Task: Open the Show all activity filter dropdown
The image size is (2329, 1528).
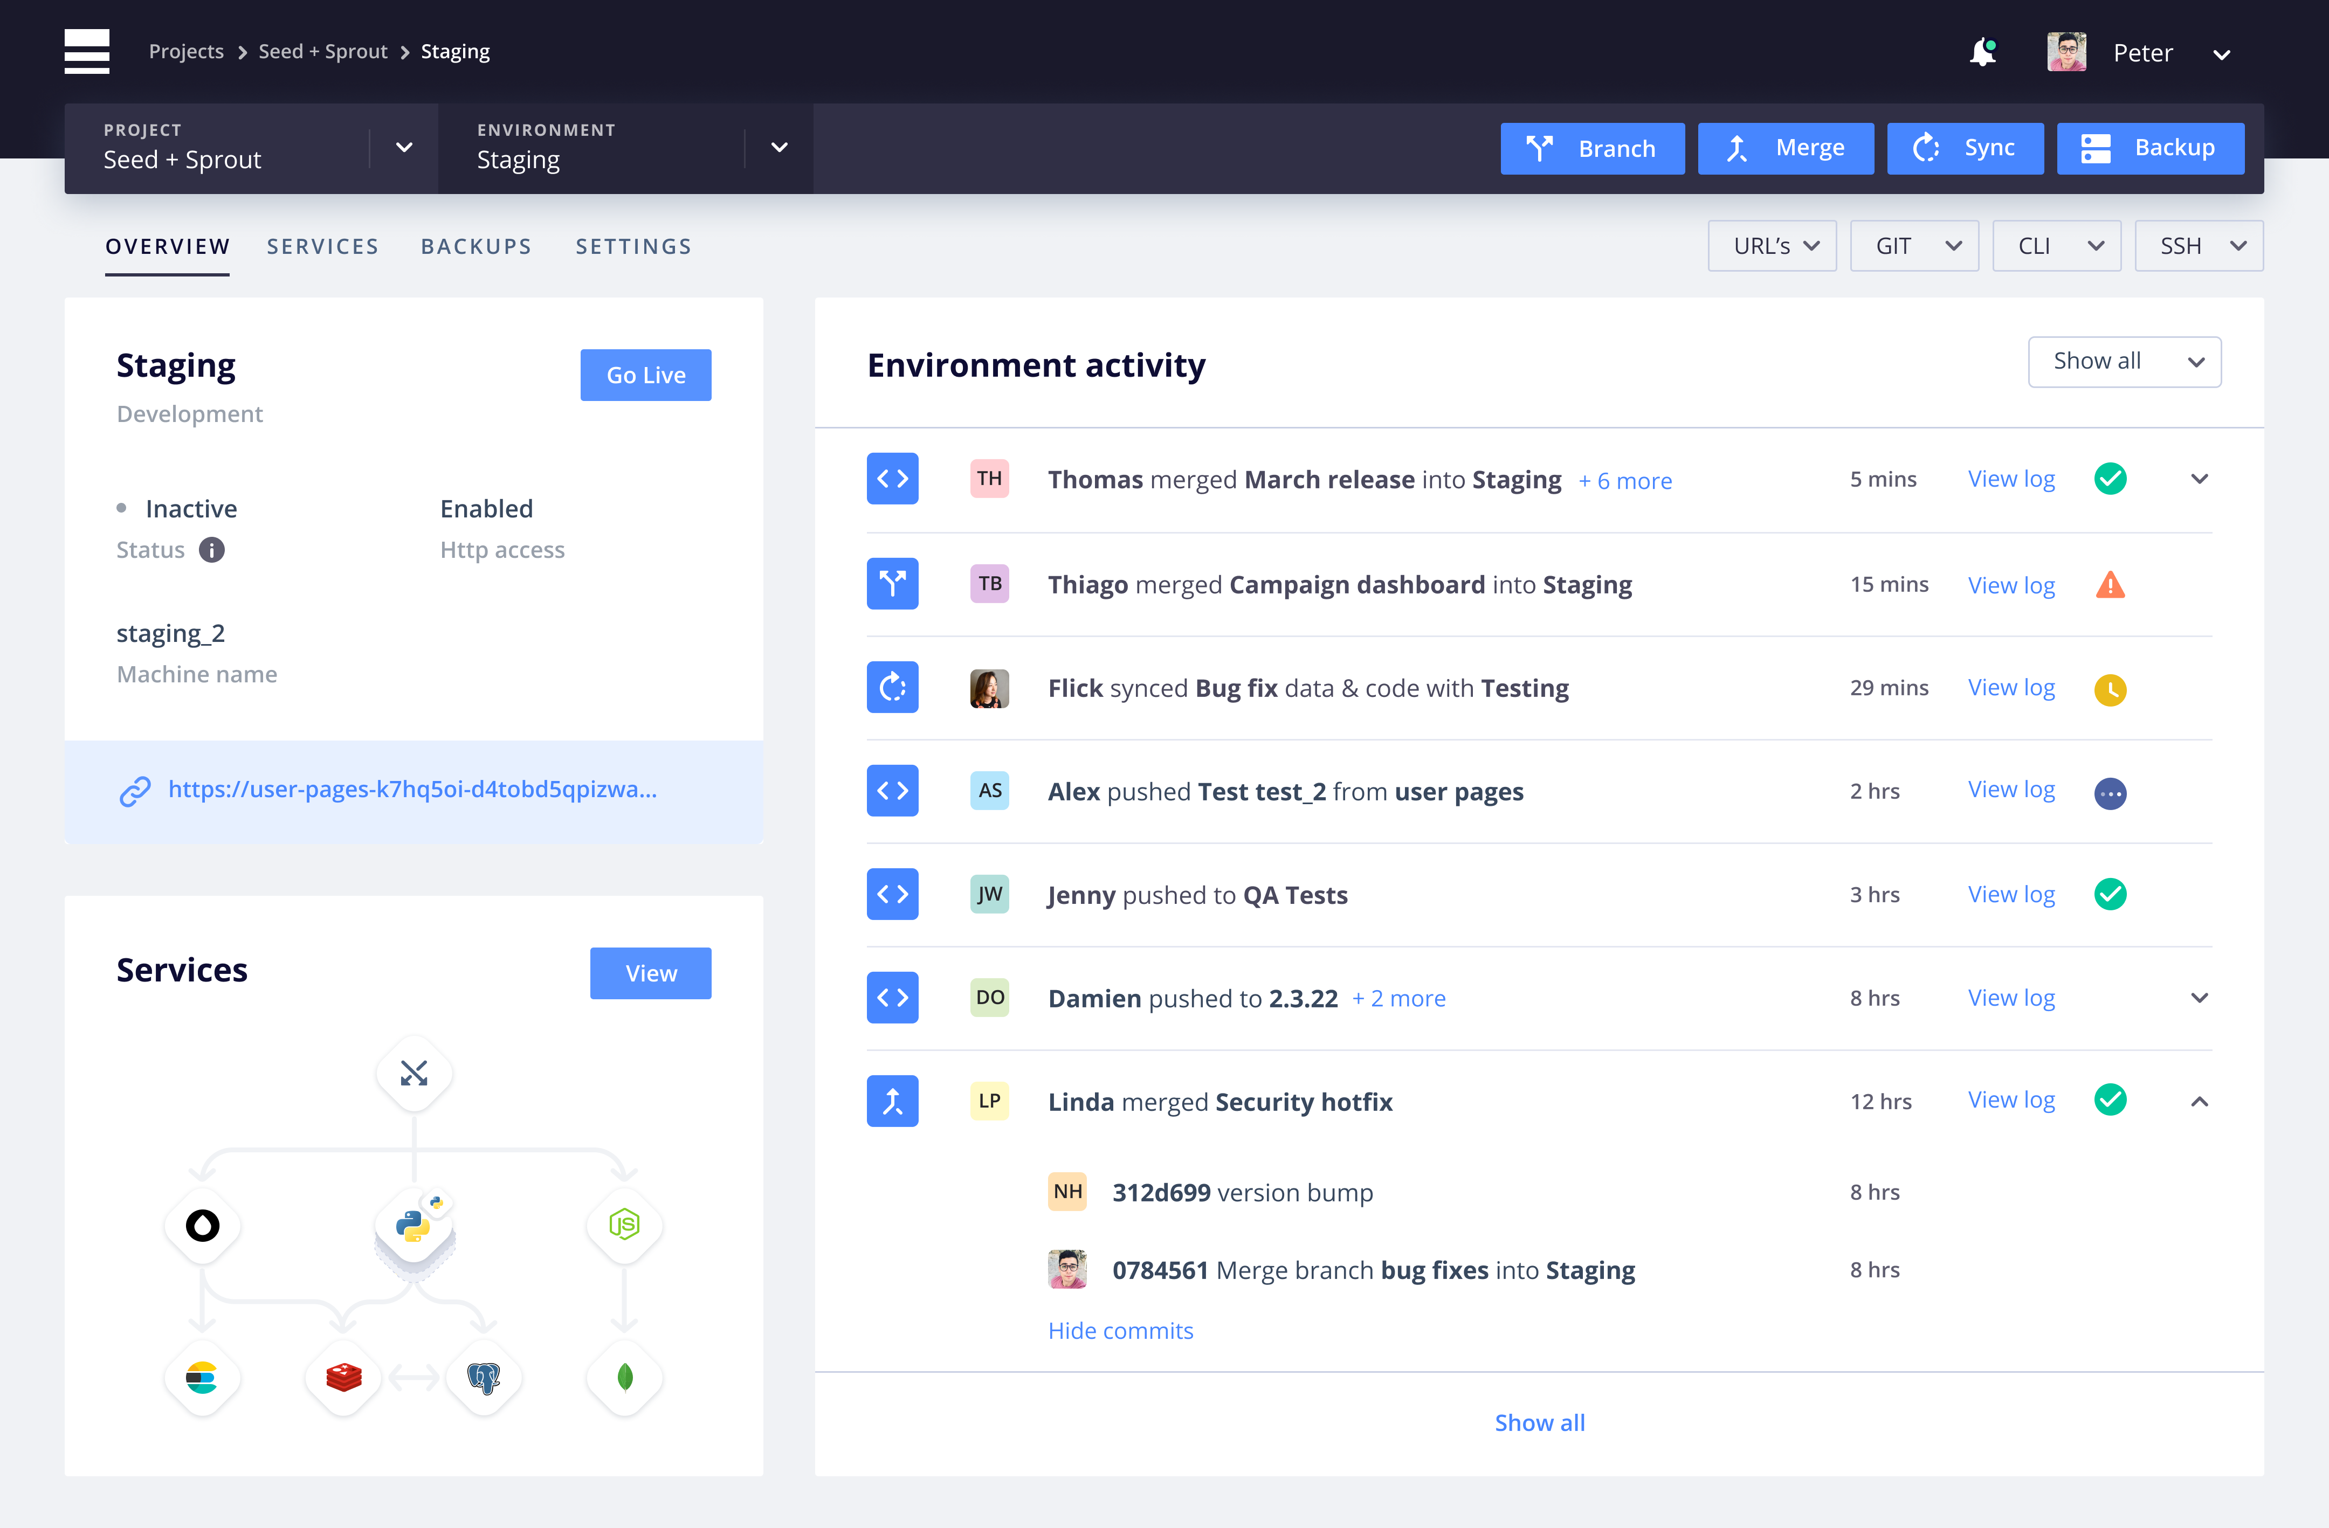Action: [x=2124, y=362]
